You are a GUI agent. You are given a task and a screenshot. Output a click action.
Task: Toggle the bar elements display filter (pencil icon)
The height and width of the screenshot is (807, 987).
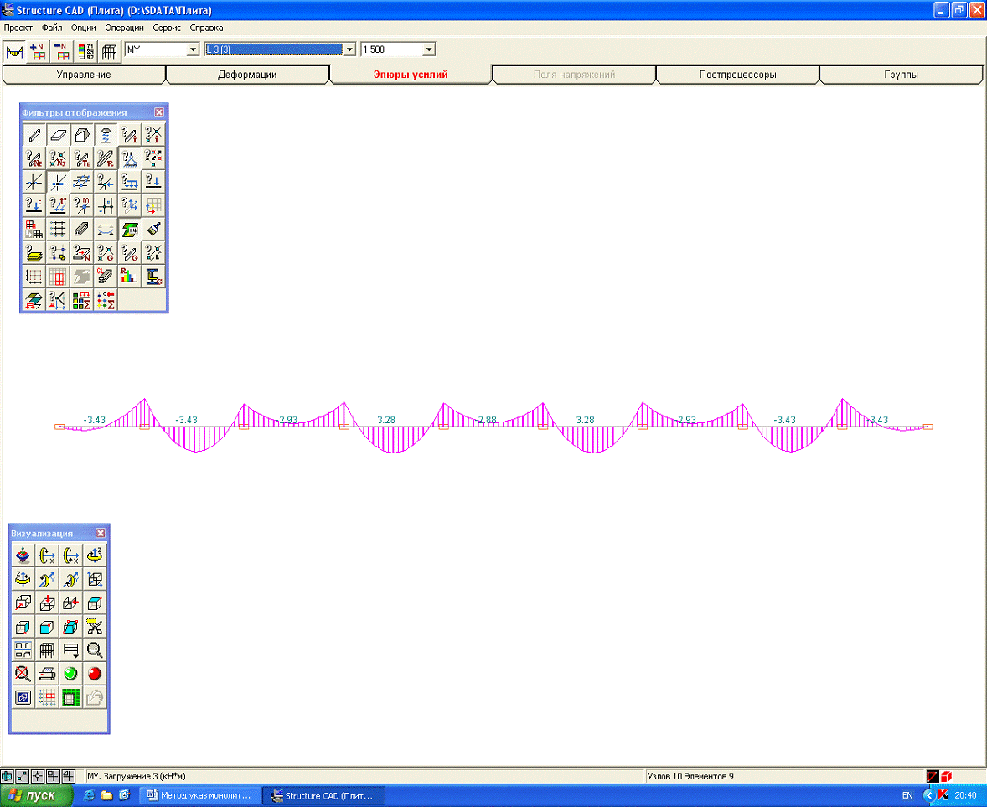click(x=34, y=134)
